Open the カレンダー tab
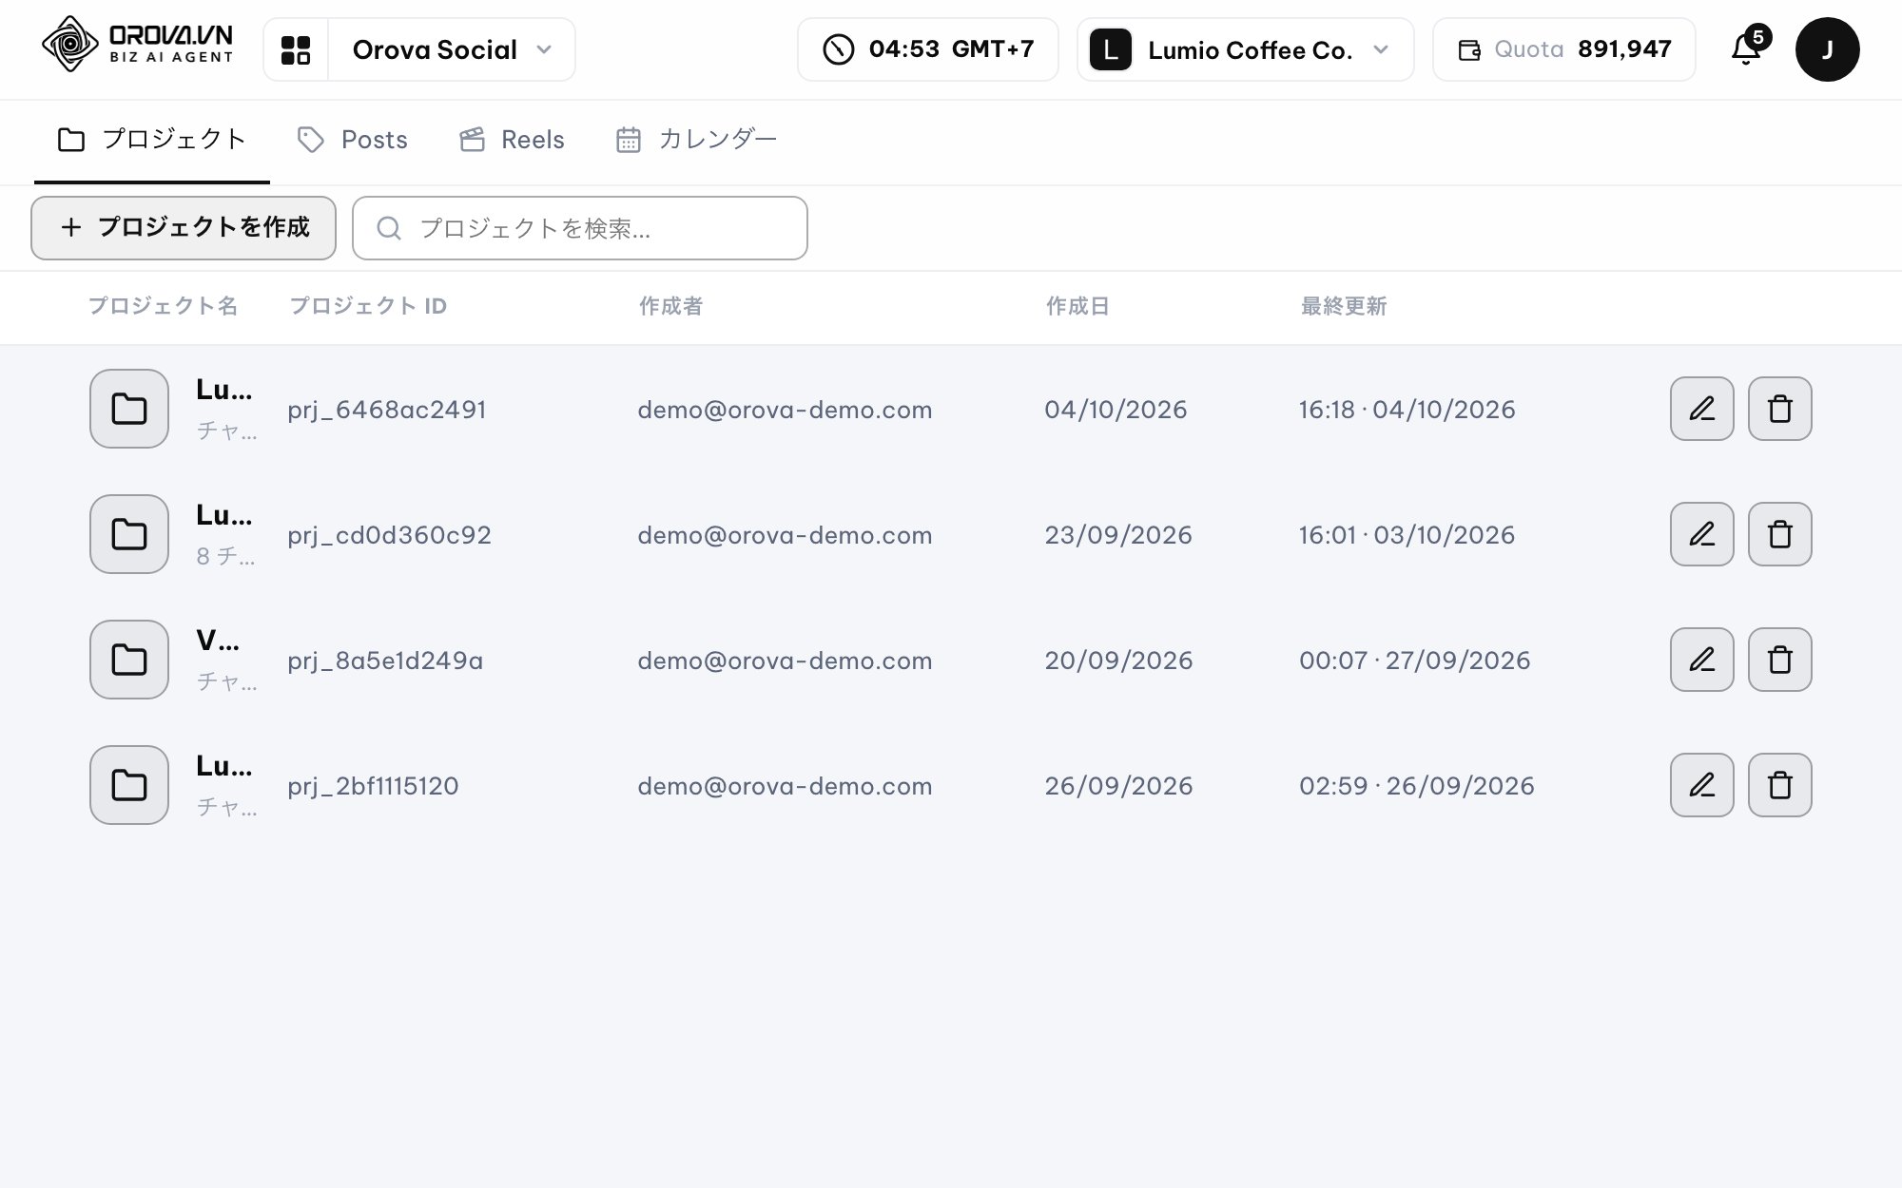 point(696,140)
